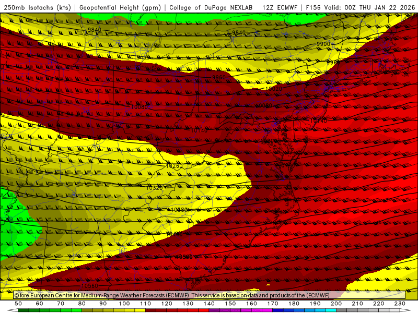This screenshot has width=418, height=313.
Task: Select the "College of DuPage NEXLAB" label
Action: [x=211, y=7]
